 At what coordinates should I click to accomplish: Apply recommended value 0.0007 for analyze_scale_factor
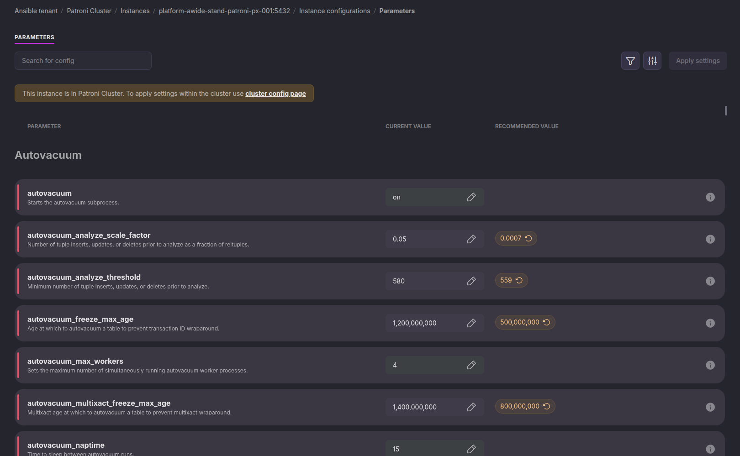click(516, 238)
